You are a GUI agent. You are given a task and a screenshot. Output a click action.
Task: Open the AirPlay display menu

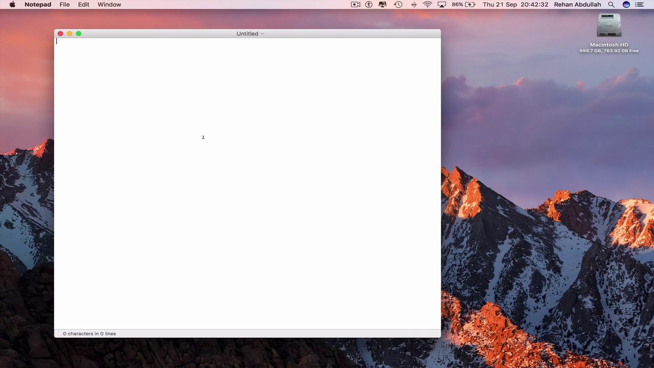coord(442,5)
